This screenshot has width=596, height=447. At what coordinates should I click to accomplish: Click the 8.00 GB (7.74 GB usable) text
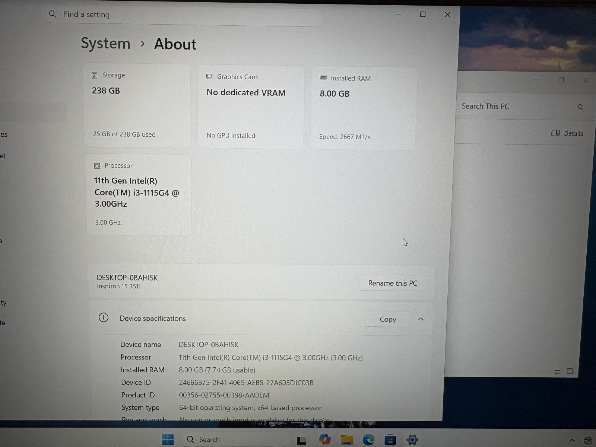(217, 370)
